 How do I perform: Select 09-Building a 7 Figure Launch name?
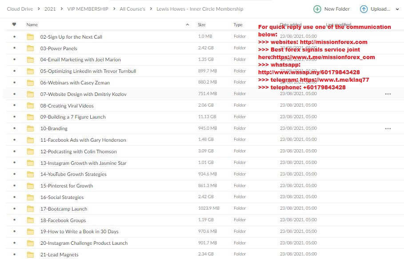coord(73,117)
